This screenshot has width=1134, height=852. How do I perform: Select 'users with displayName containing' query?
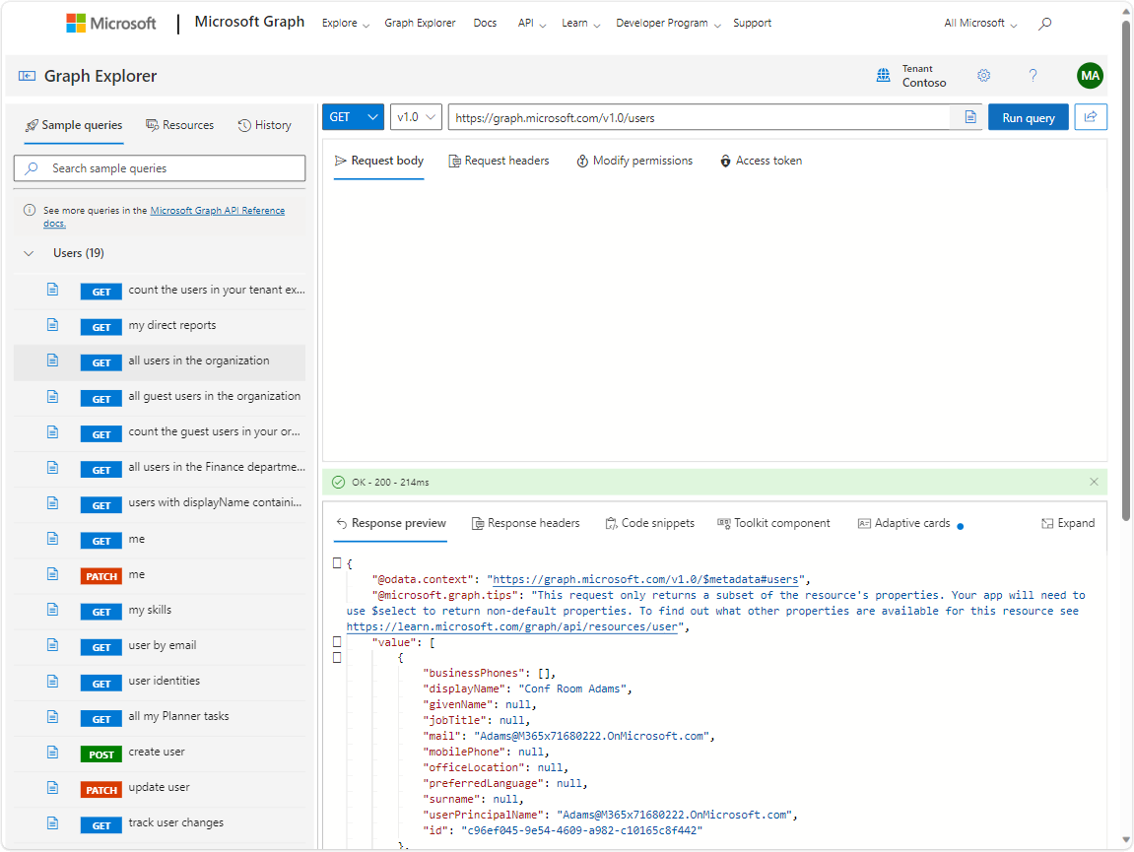[x=160, y=503]
